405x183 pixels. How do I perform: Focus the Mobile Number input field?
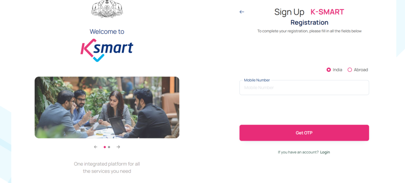(304, 87)
